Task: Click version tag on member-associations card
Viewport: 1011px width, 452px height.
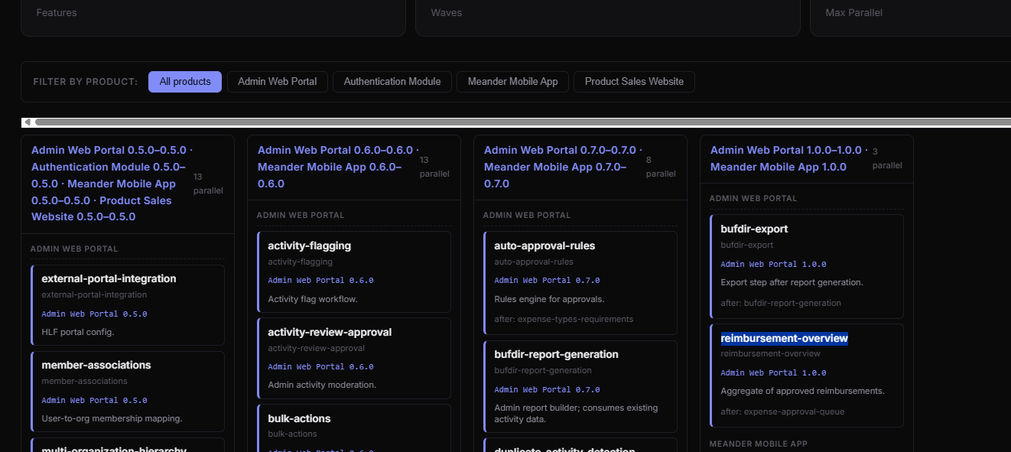Action: click(94, 400)
